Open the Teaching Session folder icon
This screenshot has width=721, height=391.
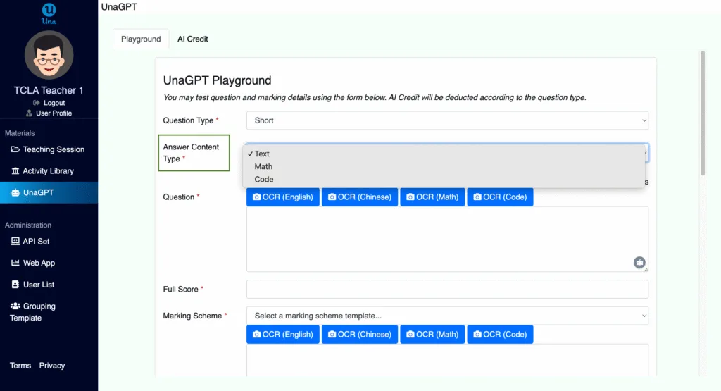pyautogui.click(x=15, y=149)
